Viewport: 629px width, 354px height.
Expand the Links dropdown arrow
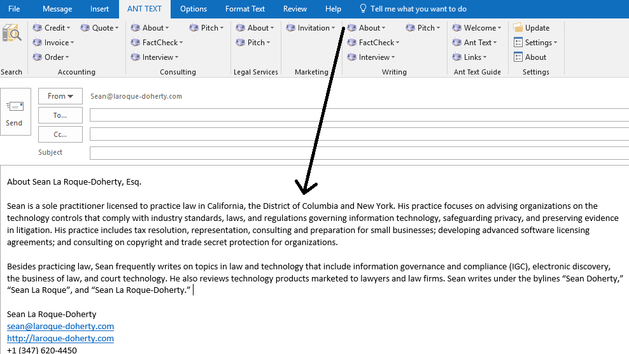(x=484, y=57)
